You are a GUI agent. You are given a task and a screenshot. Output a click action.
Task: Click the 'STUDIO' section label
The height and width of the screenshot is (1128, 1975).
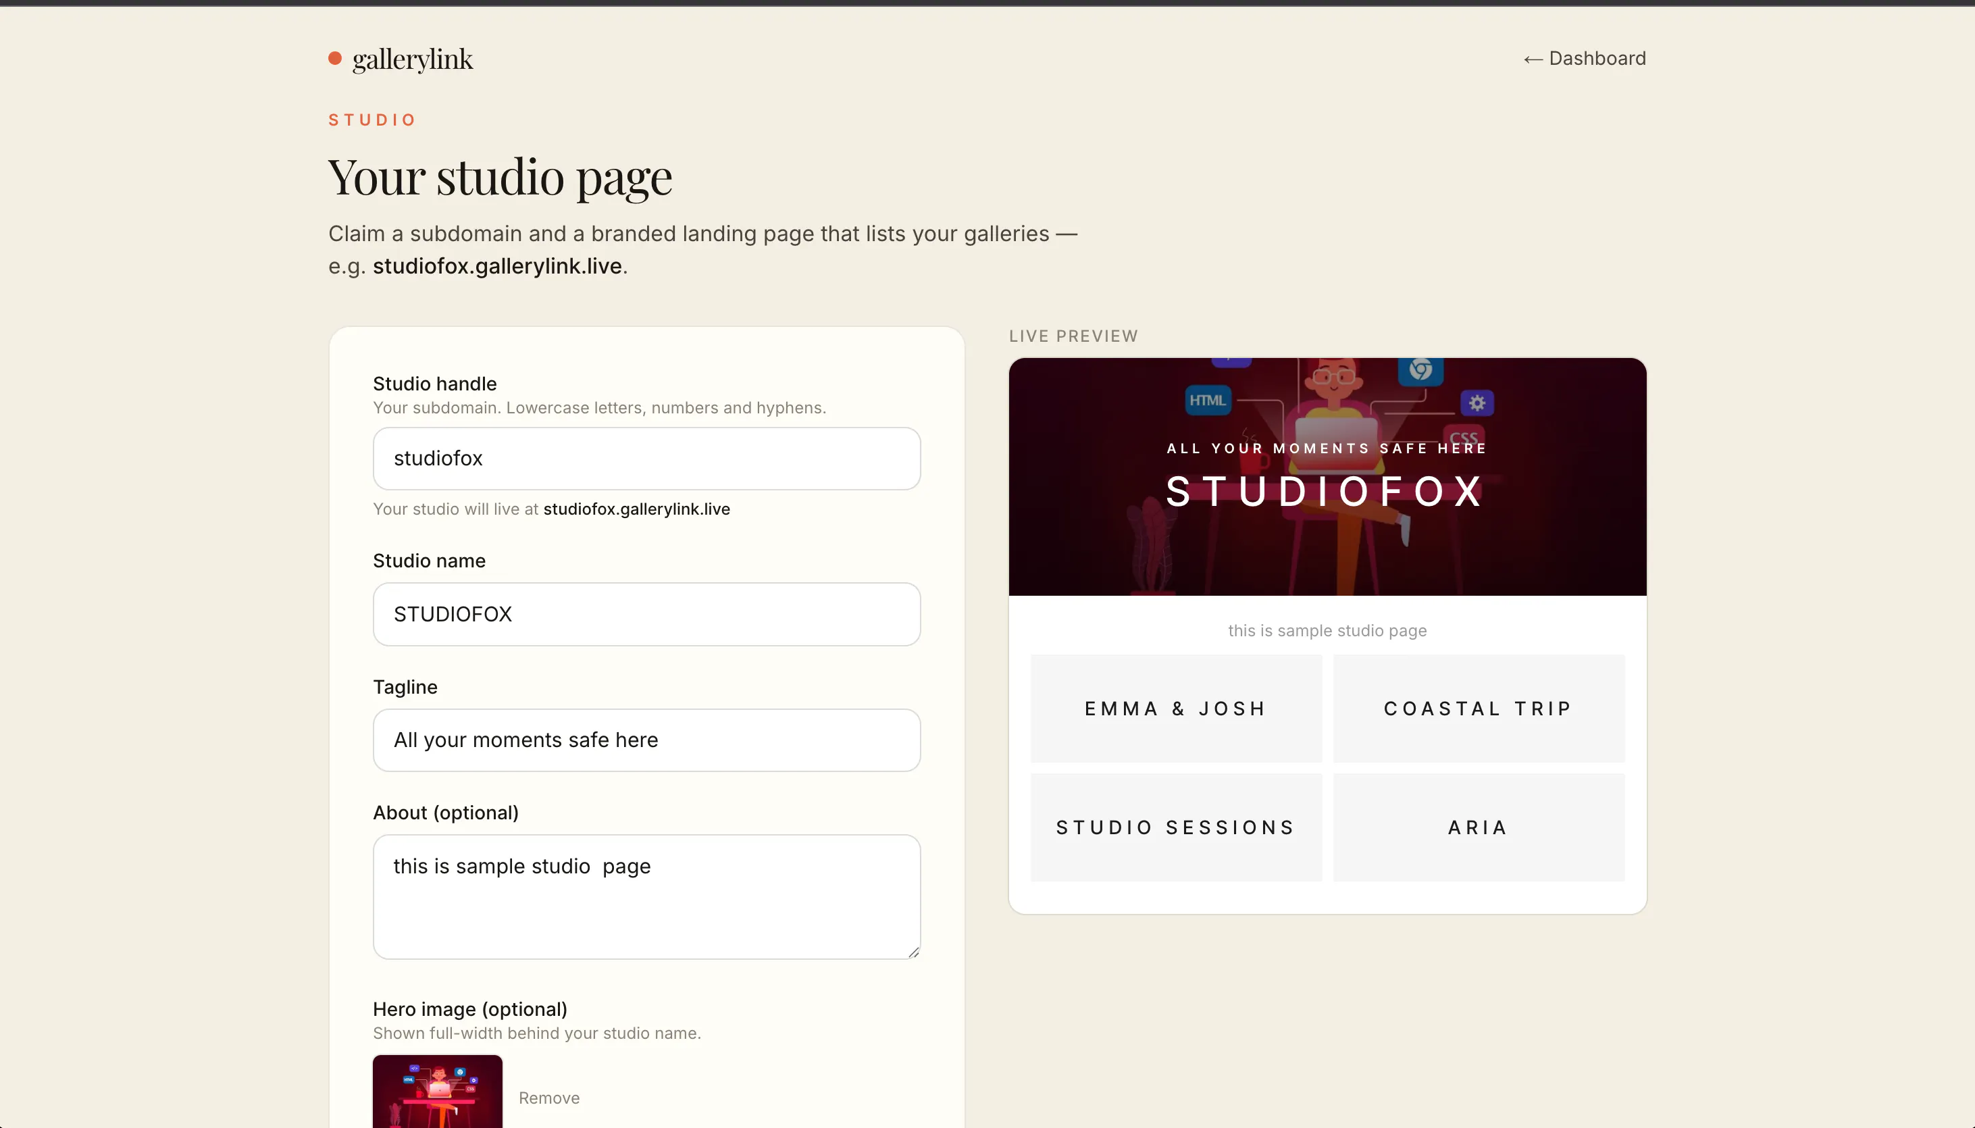tap(371, 120)
